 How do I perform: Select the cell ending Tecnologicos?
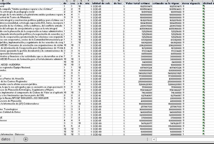(32, 109)
